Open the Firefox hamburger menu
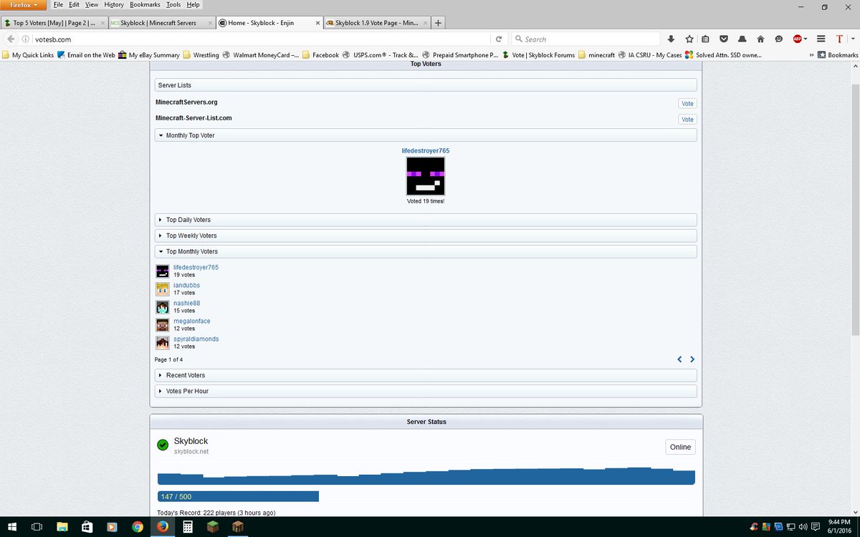This screenshot has height=537, width=860. [821, 39]
